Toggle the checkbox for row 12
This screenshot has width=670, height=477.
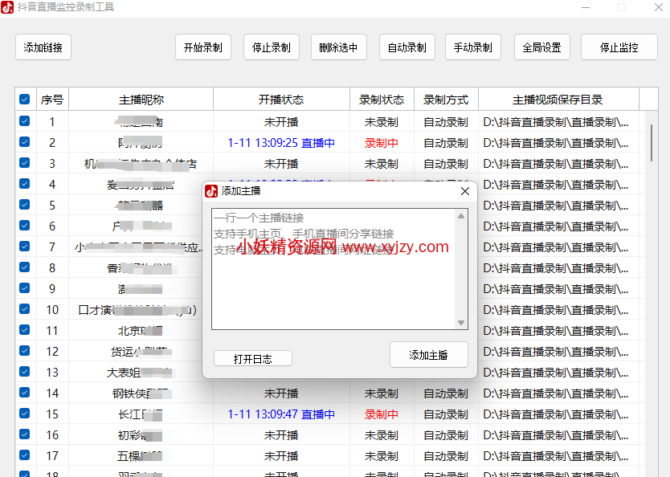[25, 351]
